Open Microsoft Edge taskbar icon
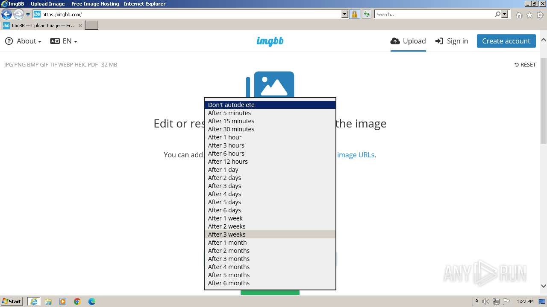 (92, 301)
